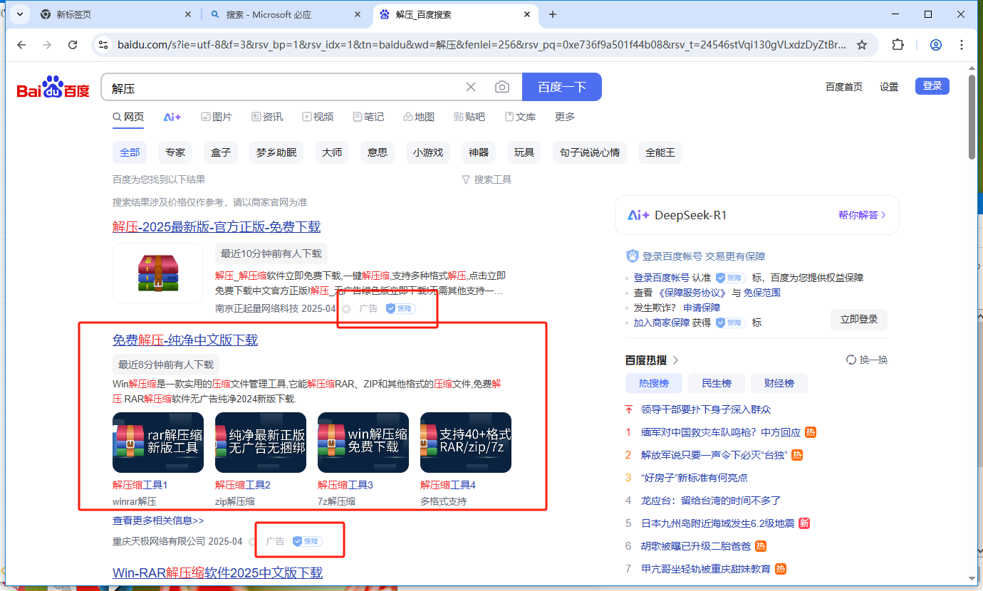Select the 视频 search category tab

[x=318, y=117]
